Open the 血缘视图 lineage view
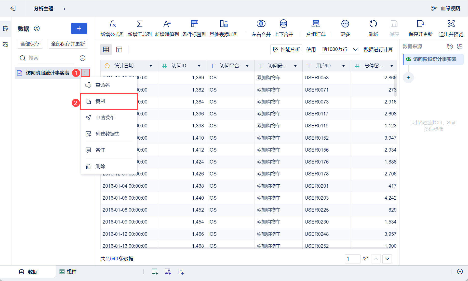The height and width of the screenshot is (281, 468). tap(446, 8)
